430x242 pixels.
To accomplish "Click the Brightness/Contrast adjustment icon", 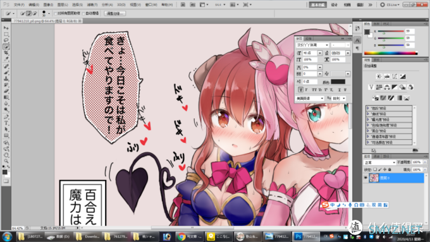I will coord(379,76).
